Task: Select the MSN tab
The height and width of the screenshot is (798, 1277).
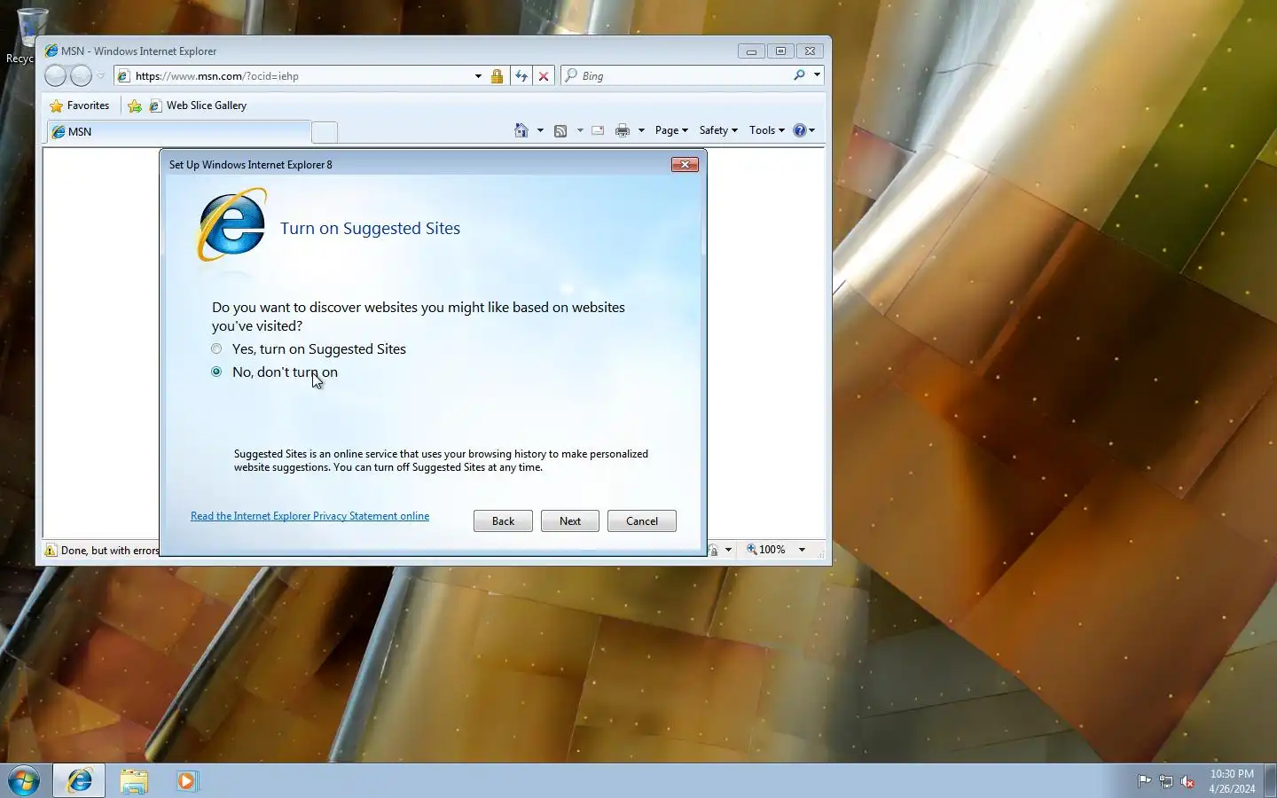Action: (x=179, y=132)
